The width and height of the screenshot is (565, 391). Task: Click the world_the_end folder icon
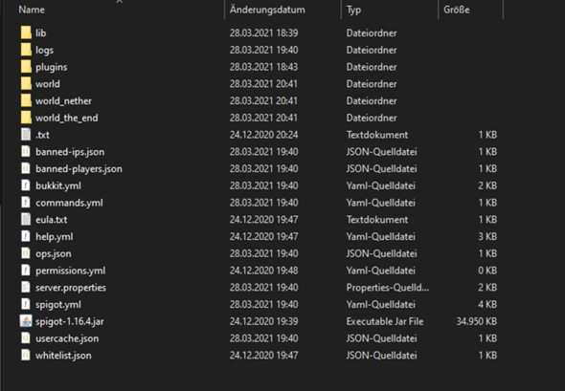(x=26, y=118)
